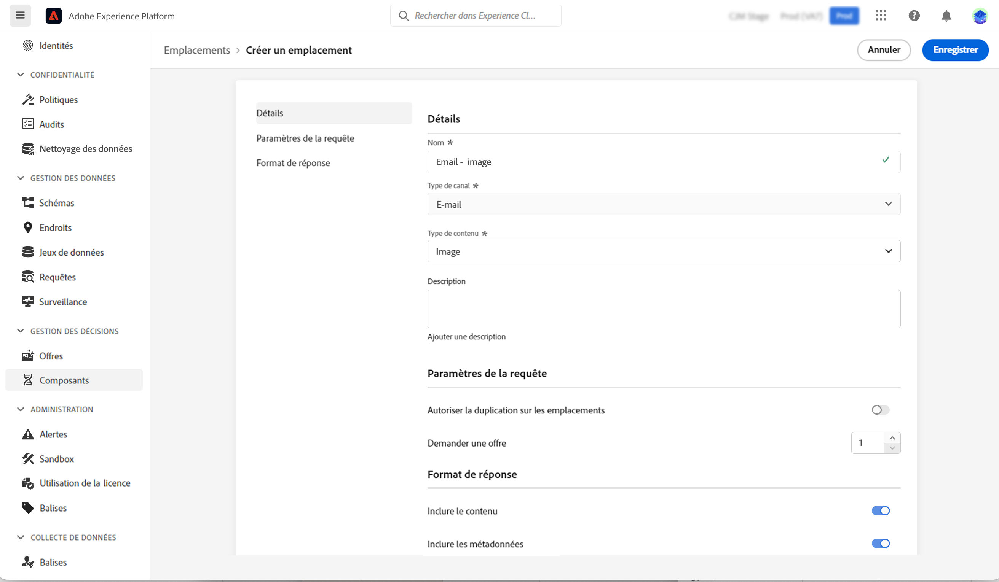The height and width of the screenshot is (582, 999).
Task: Go to Requêtes in the sidebar
Action: [57, 277]
